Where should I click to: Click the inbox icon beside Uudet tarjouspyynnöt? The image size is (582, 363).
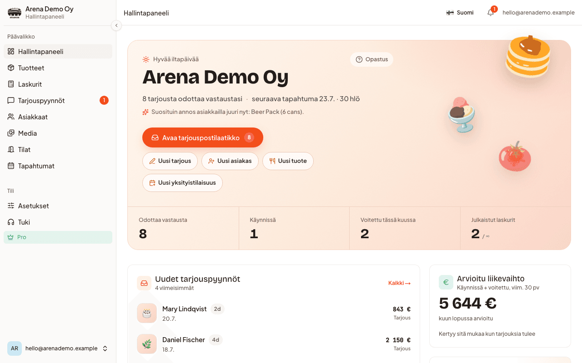click(144, 283)
